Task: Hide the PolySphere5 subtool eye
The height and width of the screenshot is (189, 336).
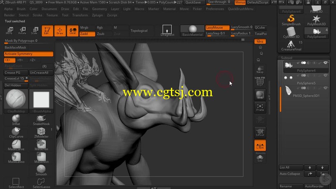Action: [x=325, y=76]
